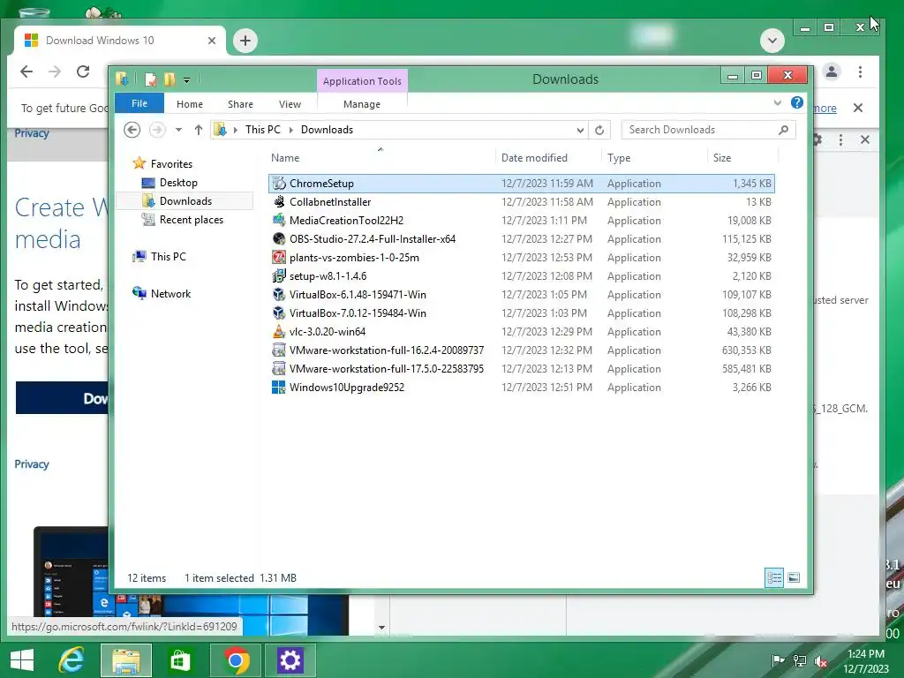Open a new tab in Chrome
The width and height of the screenshot is (904, 678).
(245, 41)
